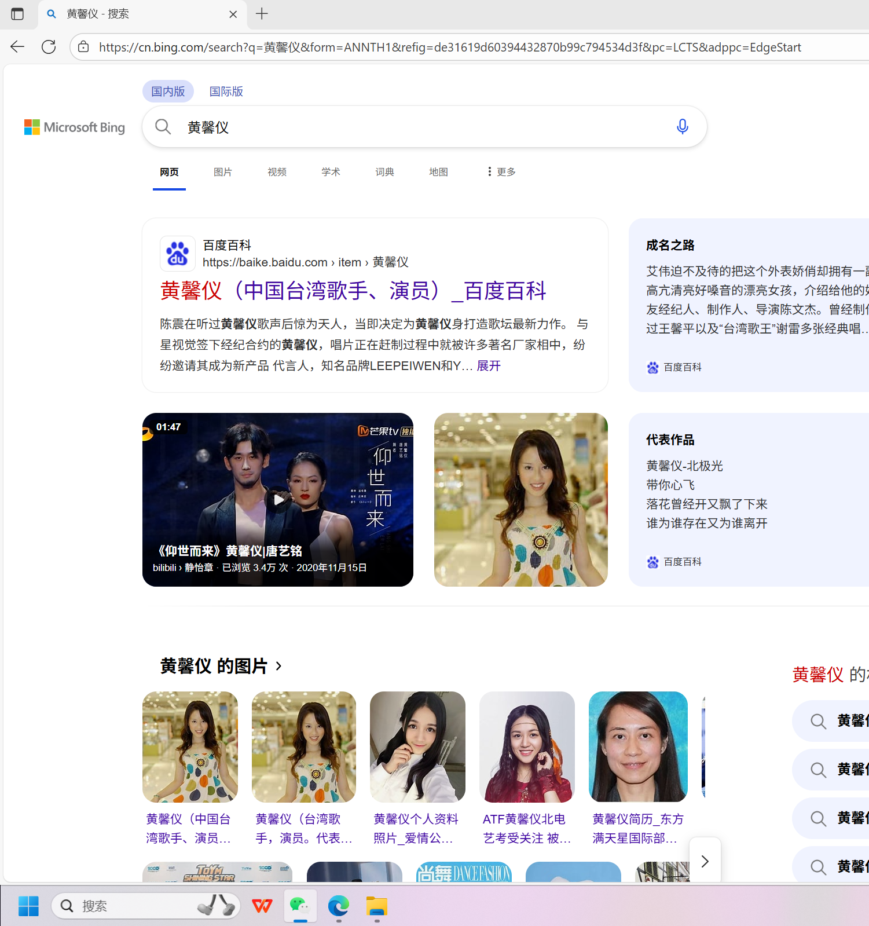This screenshot has height=926, width=869.
Task: Click the 代表作品 card heading
Action: tap(670, 440)
